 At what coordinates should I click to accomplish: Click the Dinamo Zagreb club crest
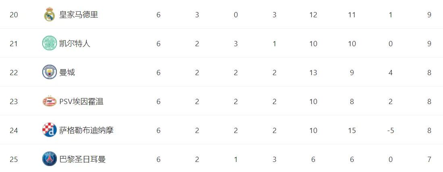pyautogui.click(x=50, y=130)
